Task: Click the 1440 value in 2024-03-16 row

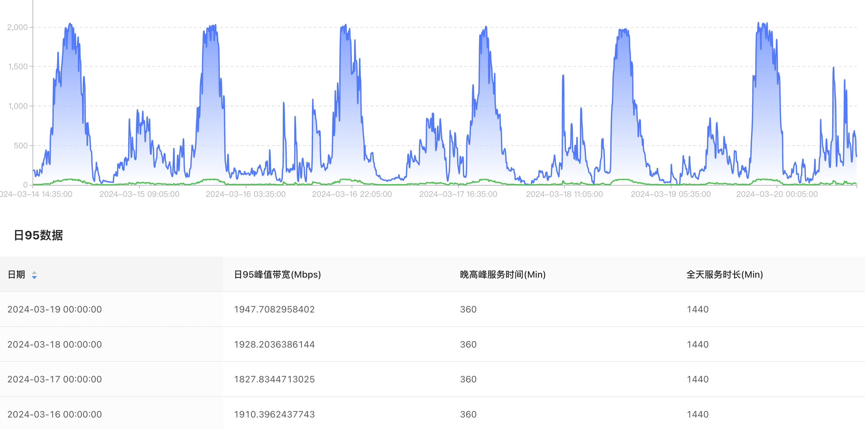Action: (x=698, y=415)
